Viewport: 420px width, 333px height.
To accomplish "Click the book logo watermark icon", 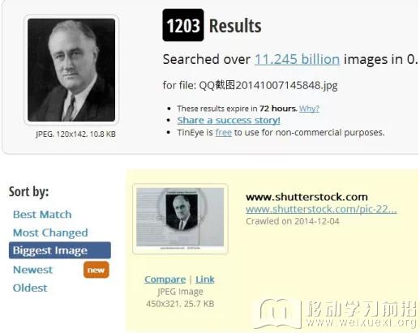I will coord(278,313).
